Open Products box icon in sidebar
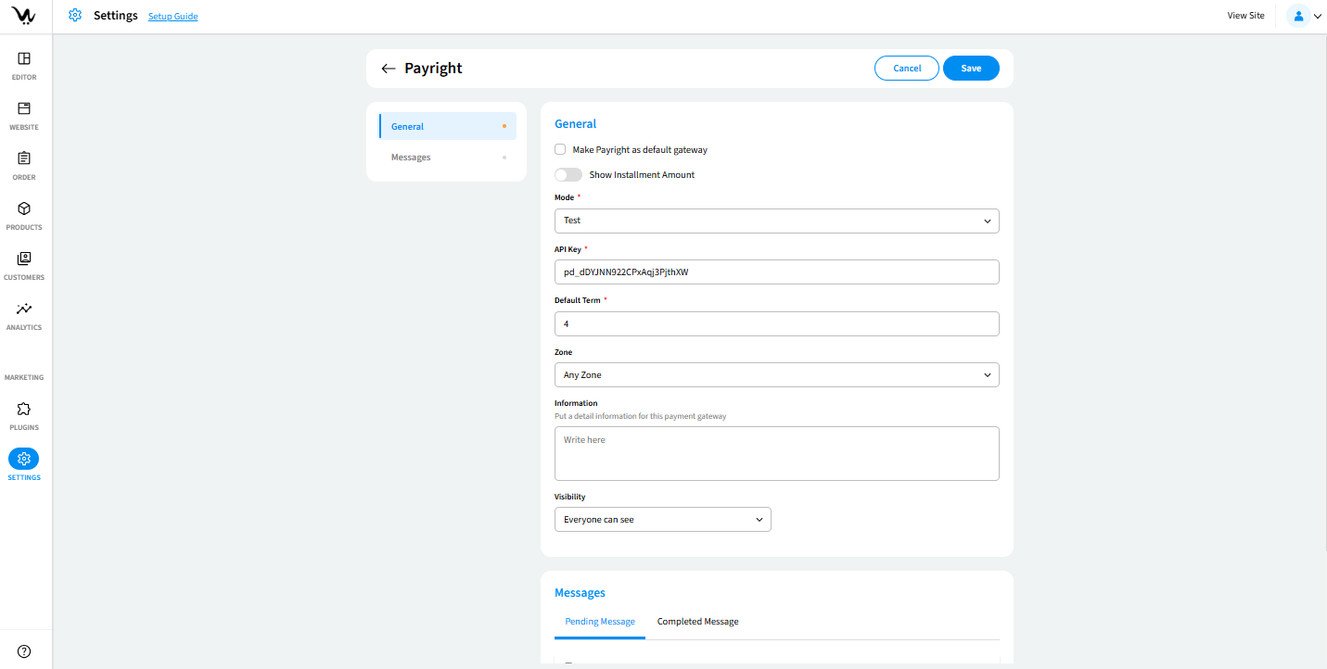Viewport: 1327px width, 669px height. 24,209
